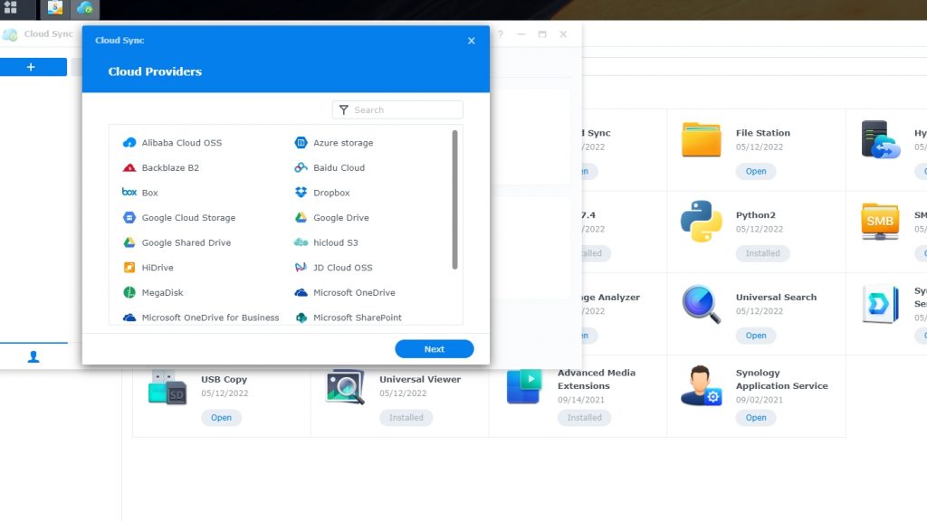Click the Installed button under Python2
The image size is (927, 521).
762,253
